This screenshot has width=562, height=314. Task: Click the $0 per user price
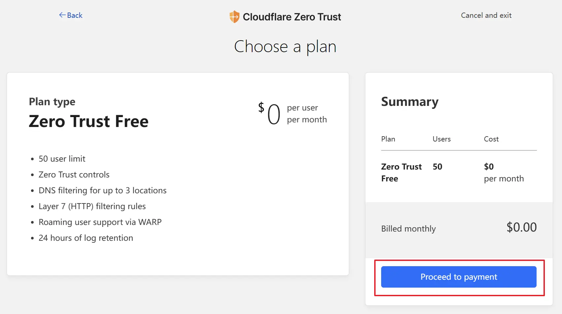(x=292, y=114)
